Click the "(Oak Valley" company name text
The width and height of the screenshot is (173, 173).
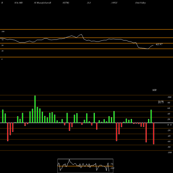pyautogui.click(x=140, y=3)
